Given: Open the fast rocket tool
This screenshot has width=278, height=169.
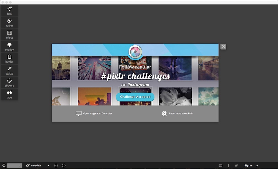Looking at the screenshot, I should click(9, 11).
